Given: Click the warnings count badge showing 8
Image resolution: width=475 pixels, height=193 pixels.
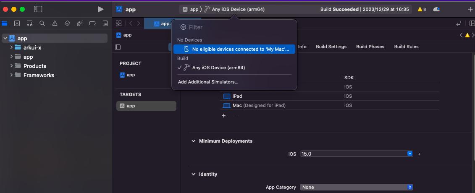Looking at the screenshot, I should coord(422,9).
